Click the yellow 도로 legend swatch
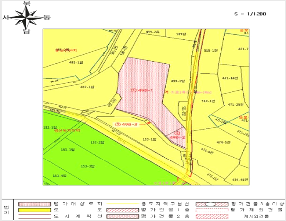 click(34, 210)
